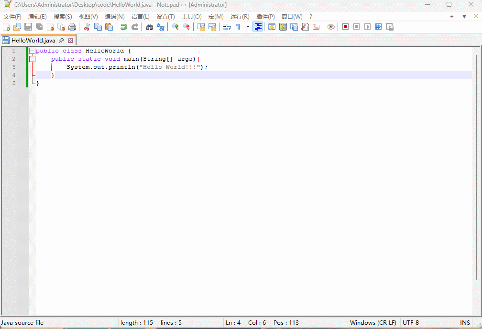
Task: Toggle show all characters pilcrow icon
Action: click(238, 27)
